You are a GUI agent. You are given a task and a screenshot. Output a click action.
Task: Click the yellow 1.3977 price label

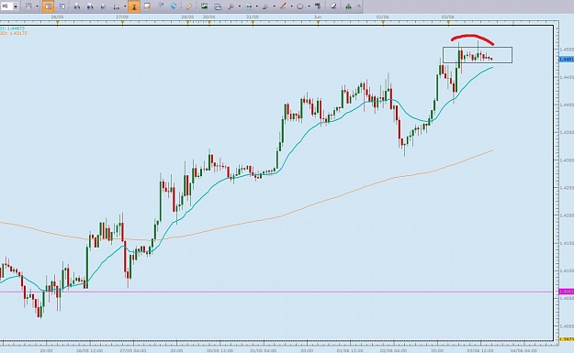(x=567, y=339)
